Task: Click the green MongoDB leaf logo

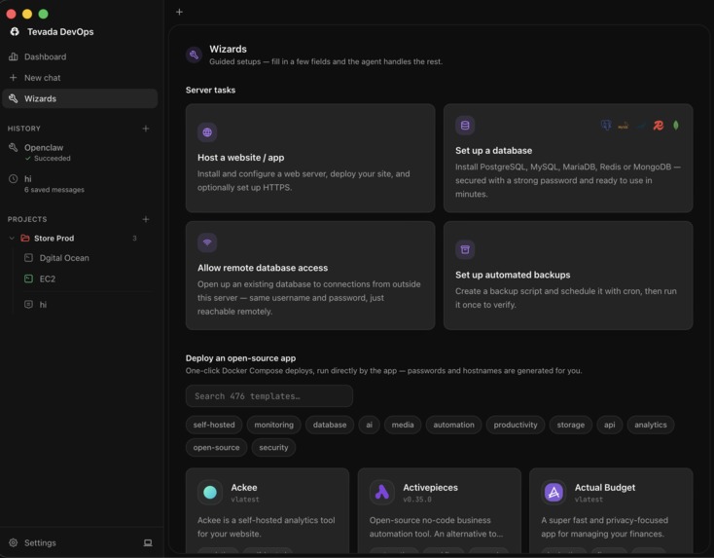Action: 676,125
